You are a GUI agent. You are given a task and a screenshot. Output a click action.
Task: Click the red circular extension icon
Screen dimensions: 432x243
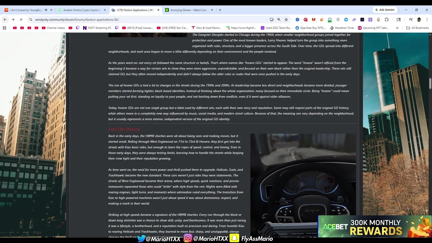coord(305,20)
